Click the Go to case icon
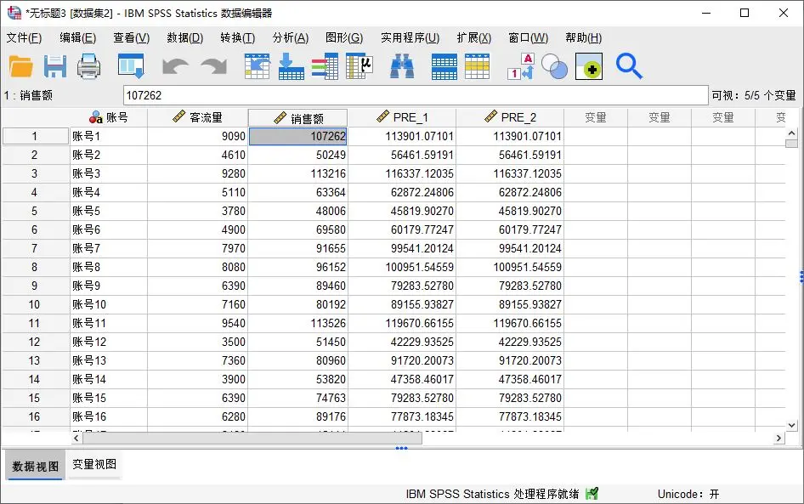The width and height of the screenshot is (804, 504). tap(257, 66)
